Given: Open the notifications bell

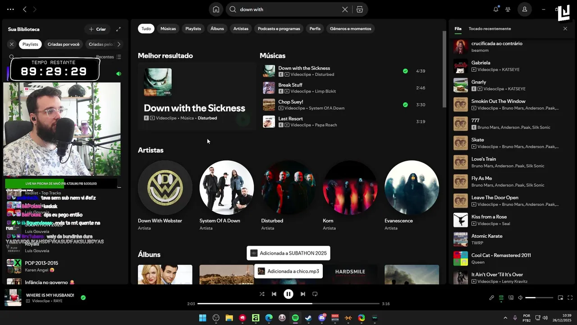Looking at the screenshot, I should pos(496,9).
